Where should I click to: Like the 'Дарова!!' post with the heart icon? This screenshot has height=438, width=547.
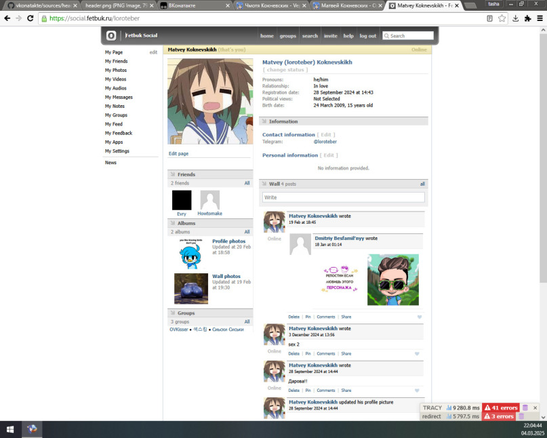pos(417,391)
